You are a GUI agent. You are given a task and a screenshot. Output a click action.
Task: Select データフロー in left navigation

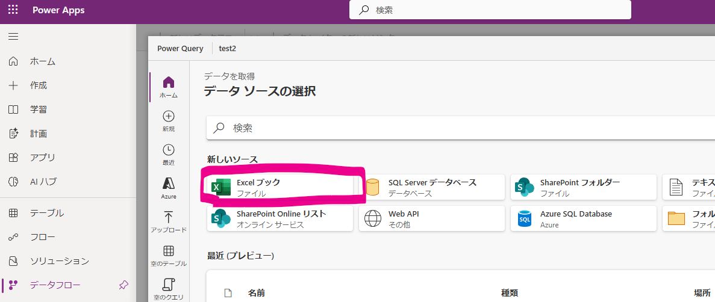coord(68,286)
